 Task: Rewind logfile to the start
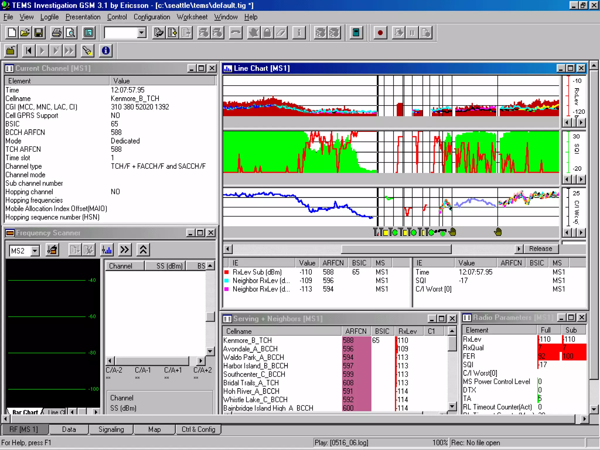coord(29,51)
